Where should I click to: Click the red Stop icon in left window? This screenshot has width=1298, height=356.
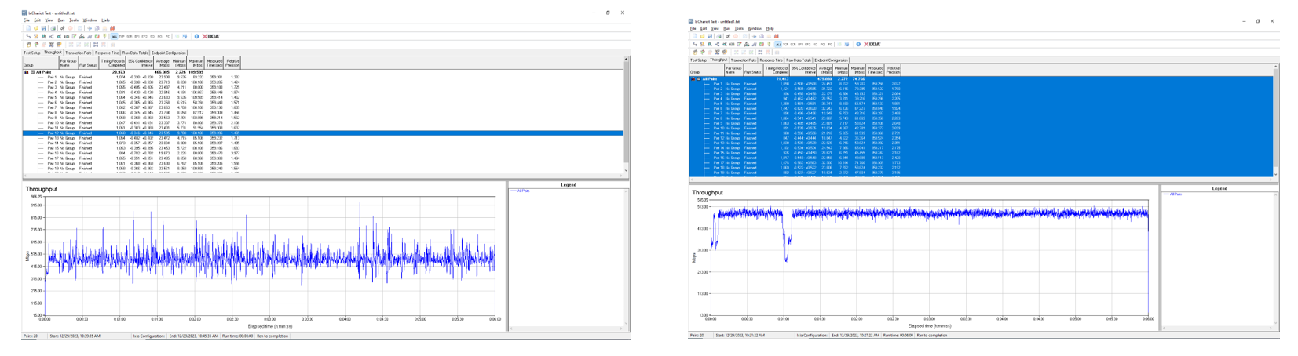[71, 28]
